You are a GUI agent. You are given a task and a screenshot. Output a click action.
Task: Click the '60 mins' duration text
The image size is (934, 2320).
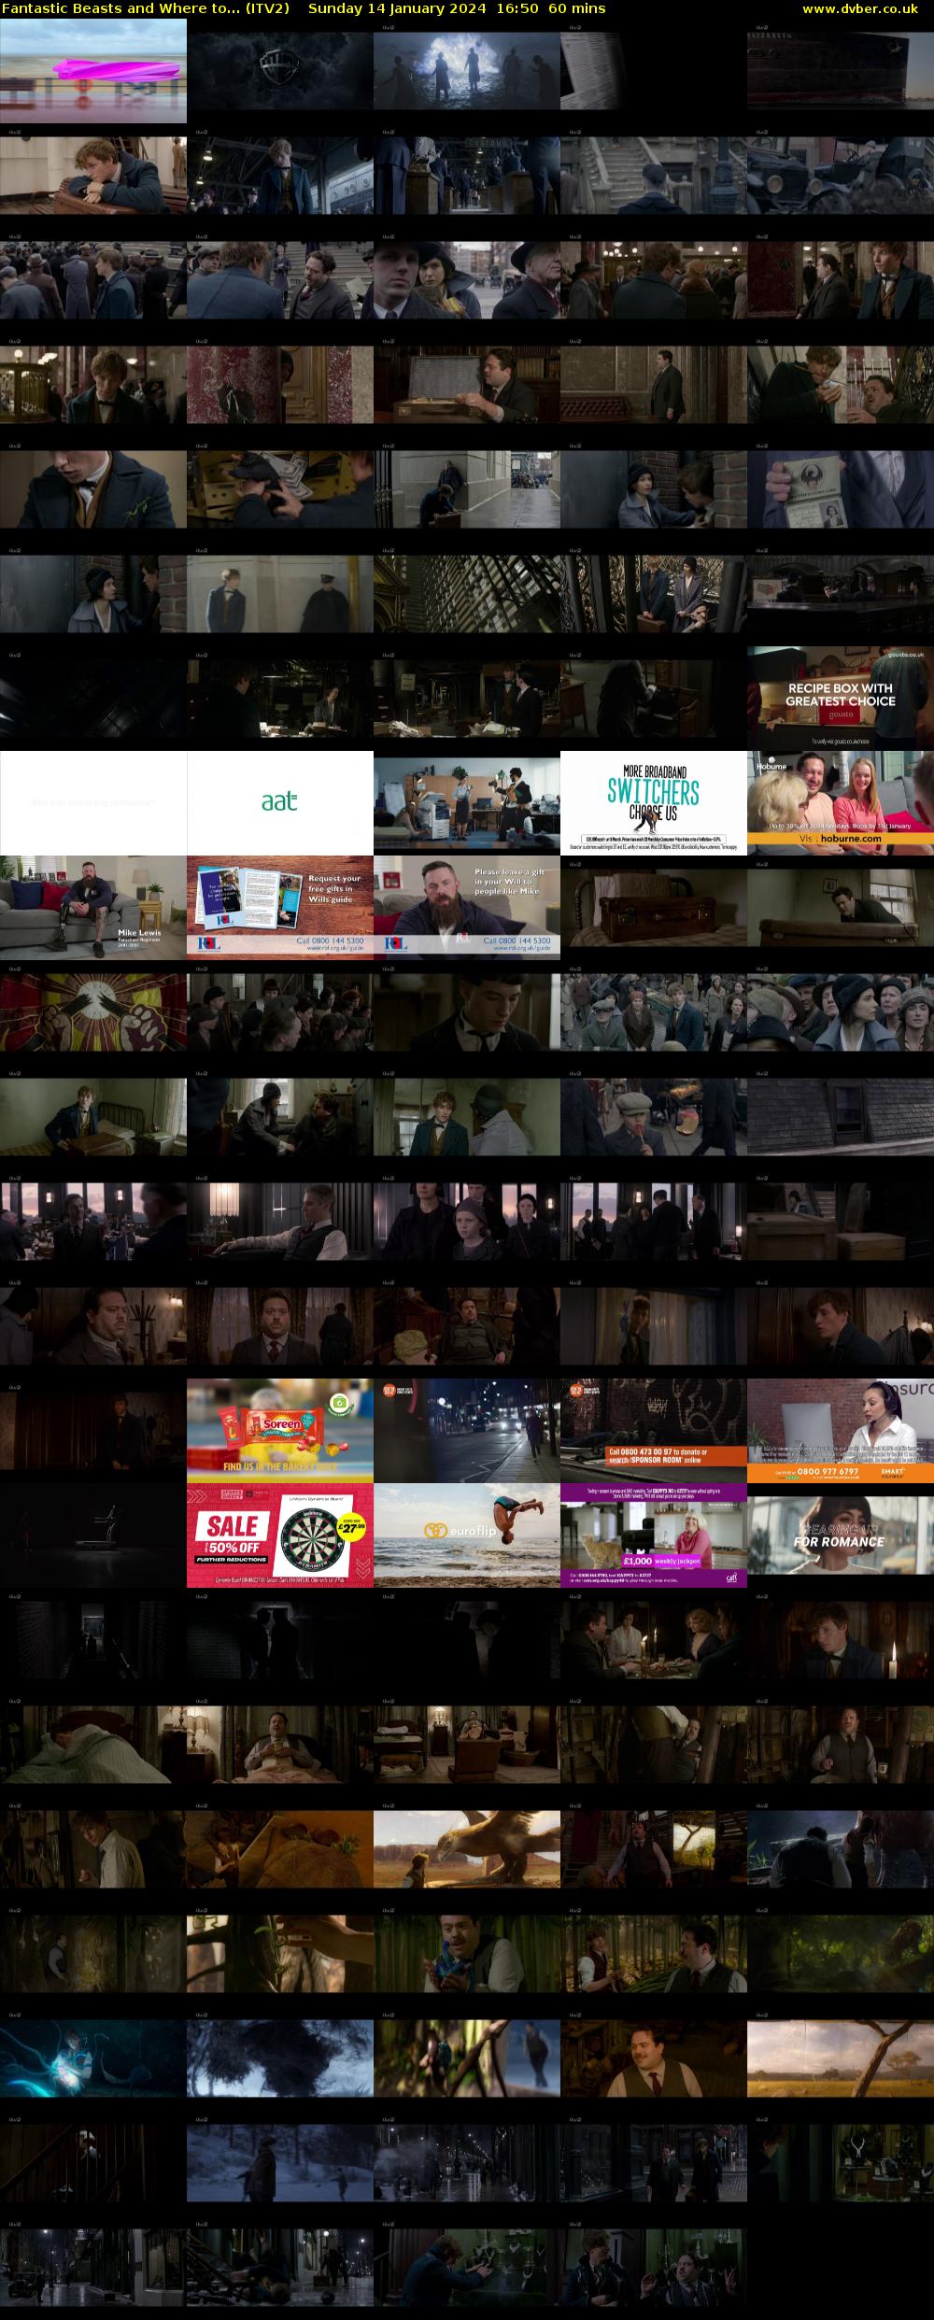tap(578, 8)
